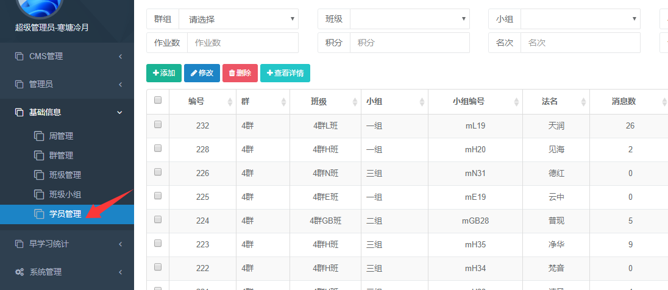This screenshot has height=290, width=668.
Task: Open the 班级 filter dropdown
Action: point(410,19)
